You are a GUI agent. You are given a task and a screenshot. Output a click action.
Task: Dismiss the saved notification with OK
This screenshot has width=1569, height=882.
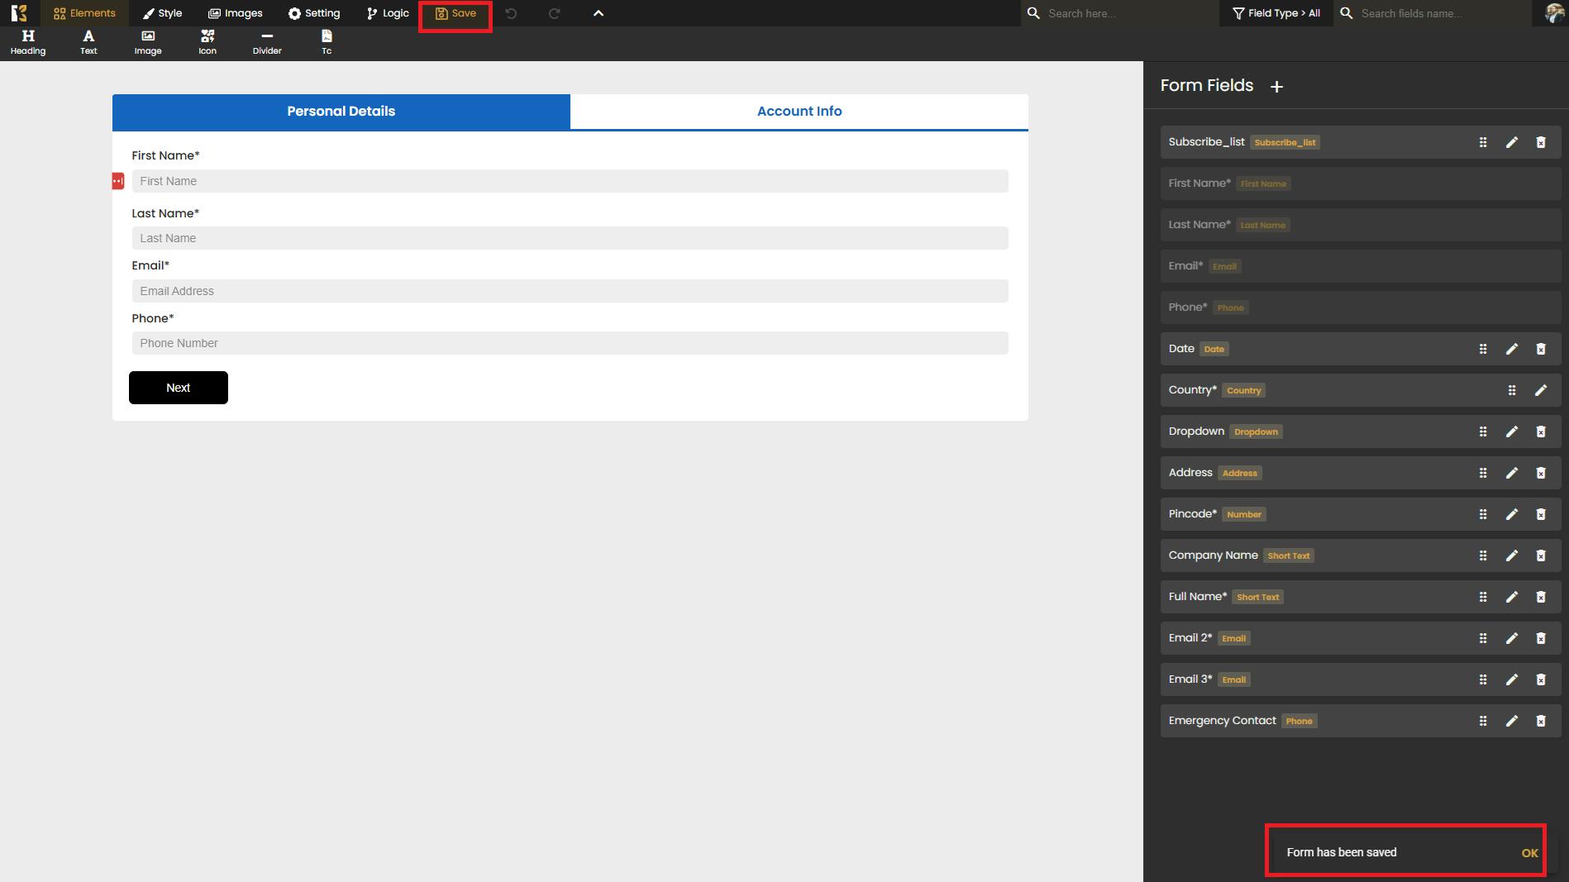[x=1529, y=853]
